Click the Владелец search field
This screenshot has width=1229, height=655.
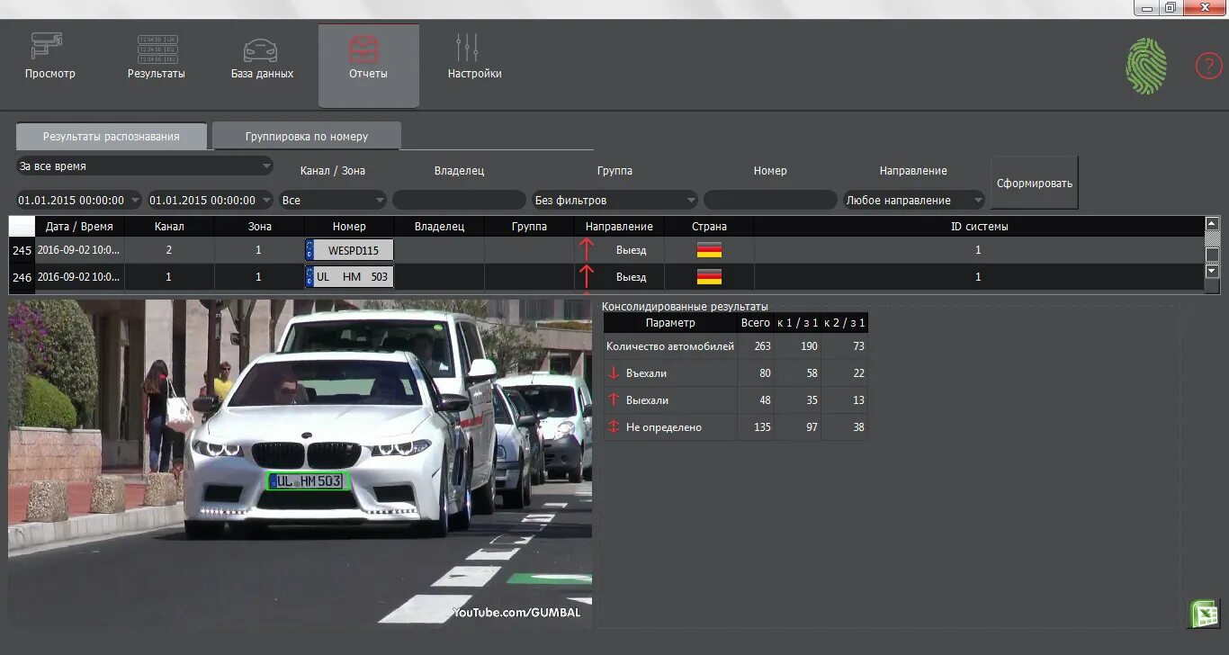pos(459,200)
